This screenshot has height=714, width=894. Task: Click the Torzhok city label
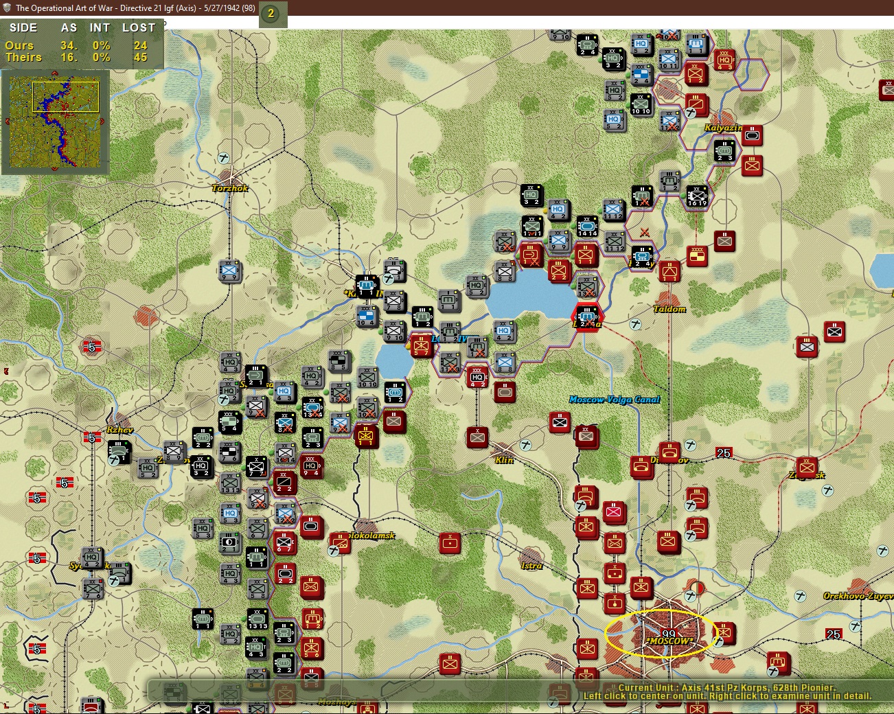(x=231, y=188)
